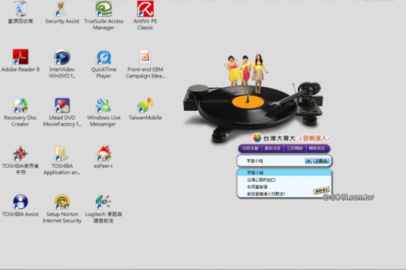Launch Windows Live Messenger icon
The height and width of the screenshot is (270, 406).
click(104, 112)
